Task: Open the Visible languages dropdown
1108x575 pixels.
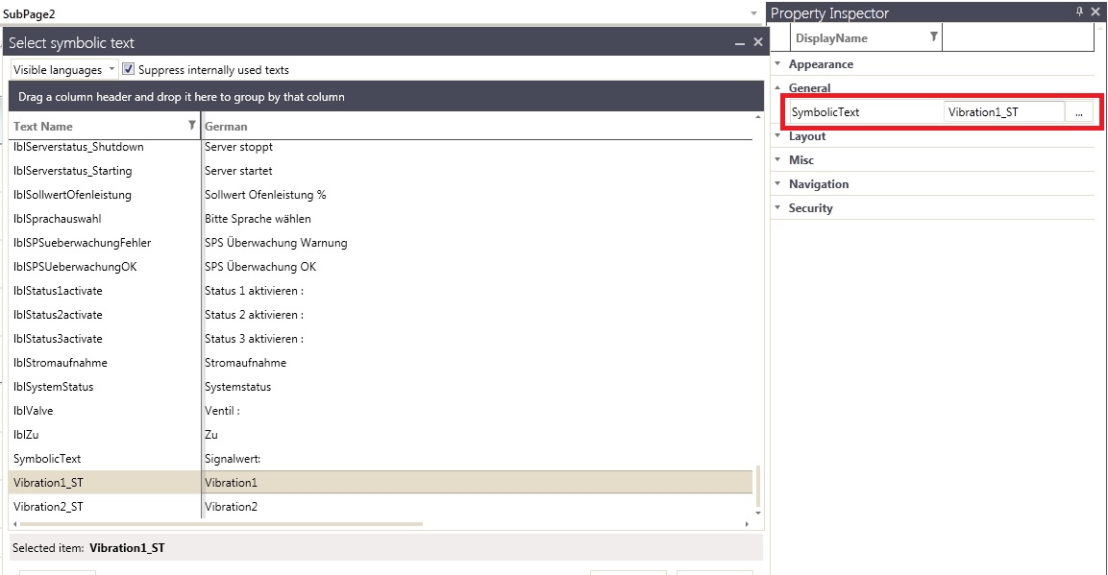Action: 111,69
